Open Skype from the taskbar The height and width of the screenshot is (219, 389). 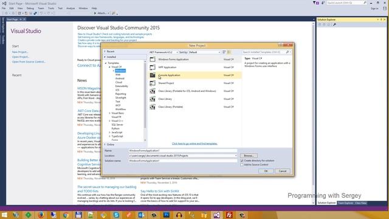point(116,215)
